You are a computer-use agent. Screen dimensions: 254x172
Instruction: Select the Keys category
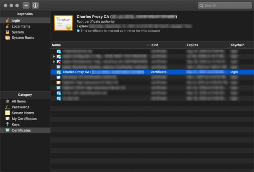pyautogui.click(x=16, y=125)
